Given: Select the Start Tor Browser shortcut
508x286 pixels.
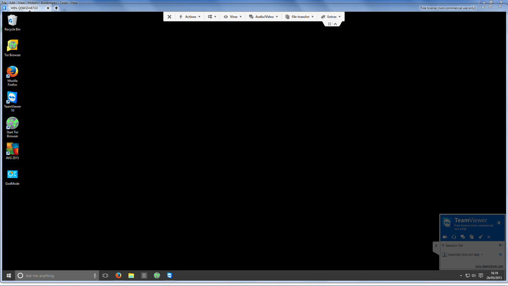Looking at the screenshot, I should (x=12, y=127).
